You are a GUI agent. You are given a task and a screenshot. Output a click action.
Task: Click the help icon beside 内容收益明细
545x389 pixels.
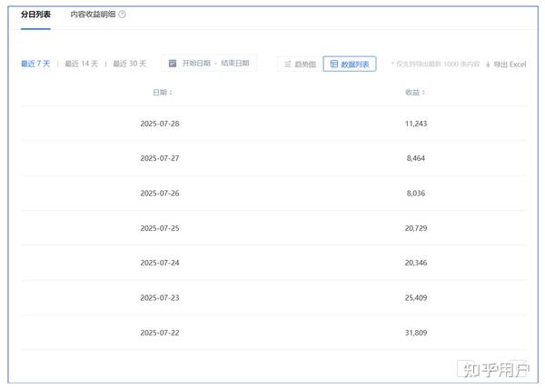[122, 15]
